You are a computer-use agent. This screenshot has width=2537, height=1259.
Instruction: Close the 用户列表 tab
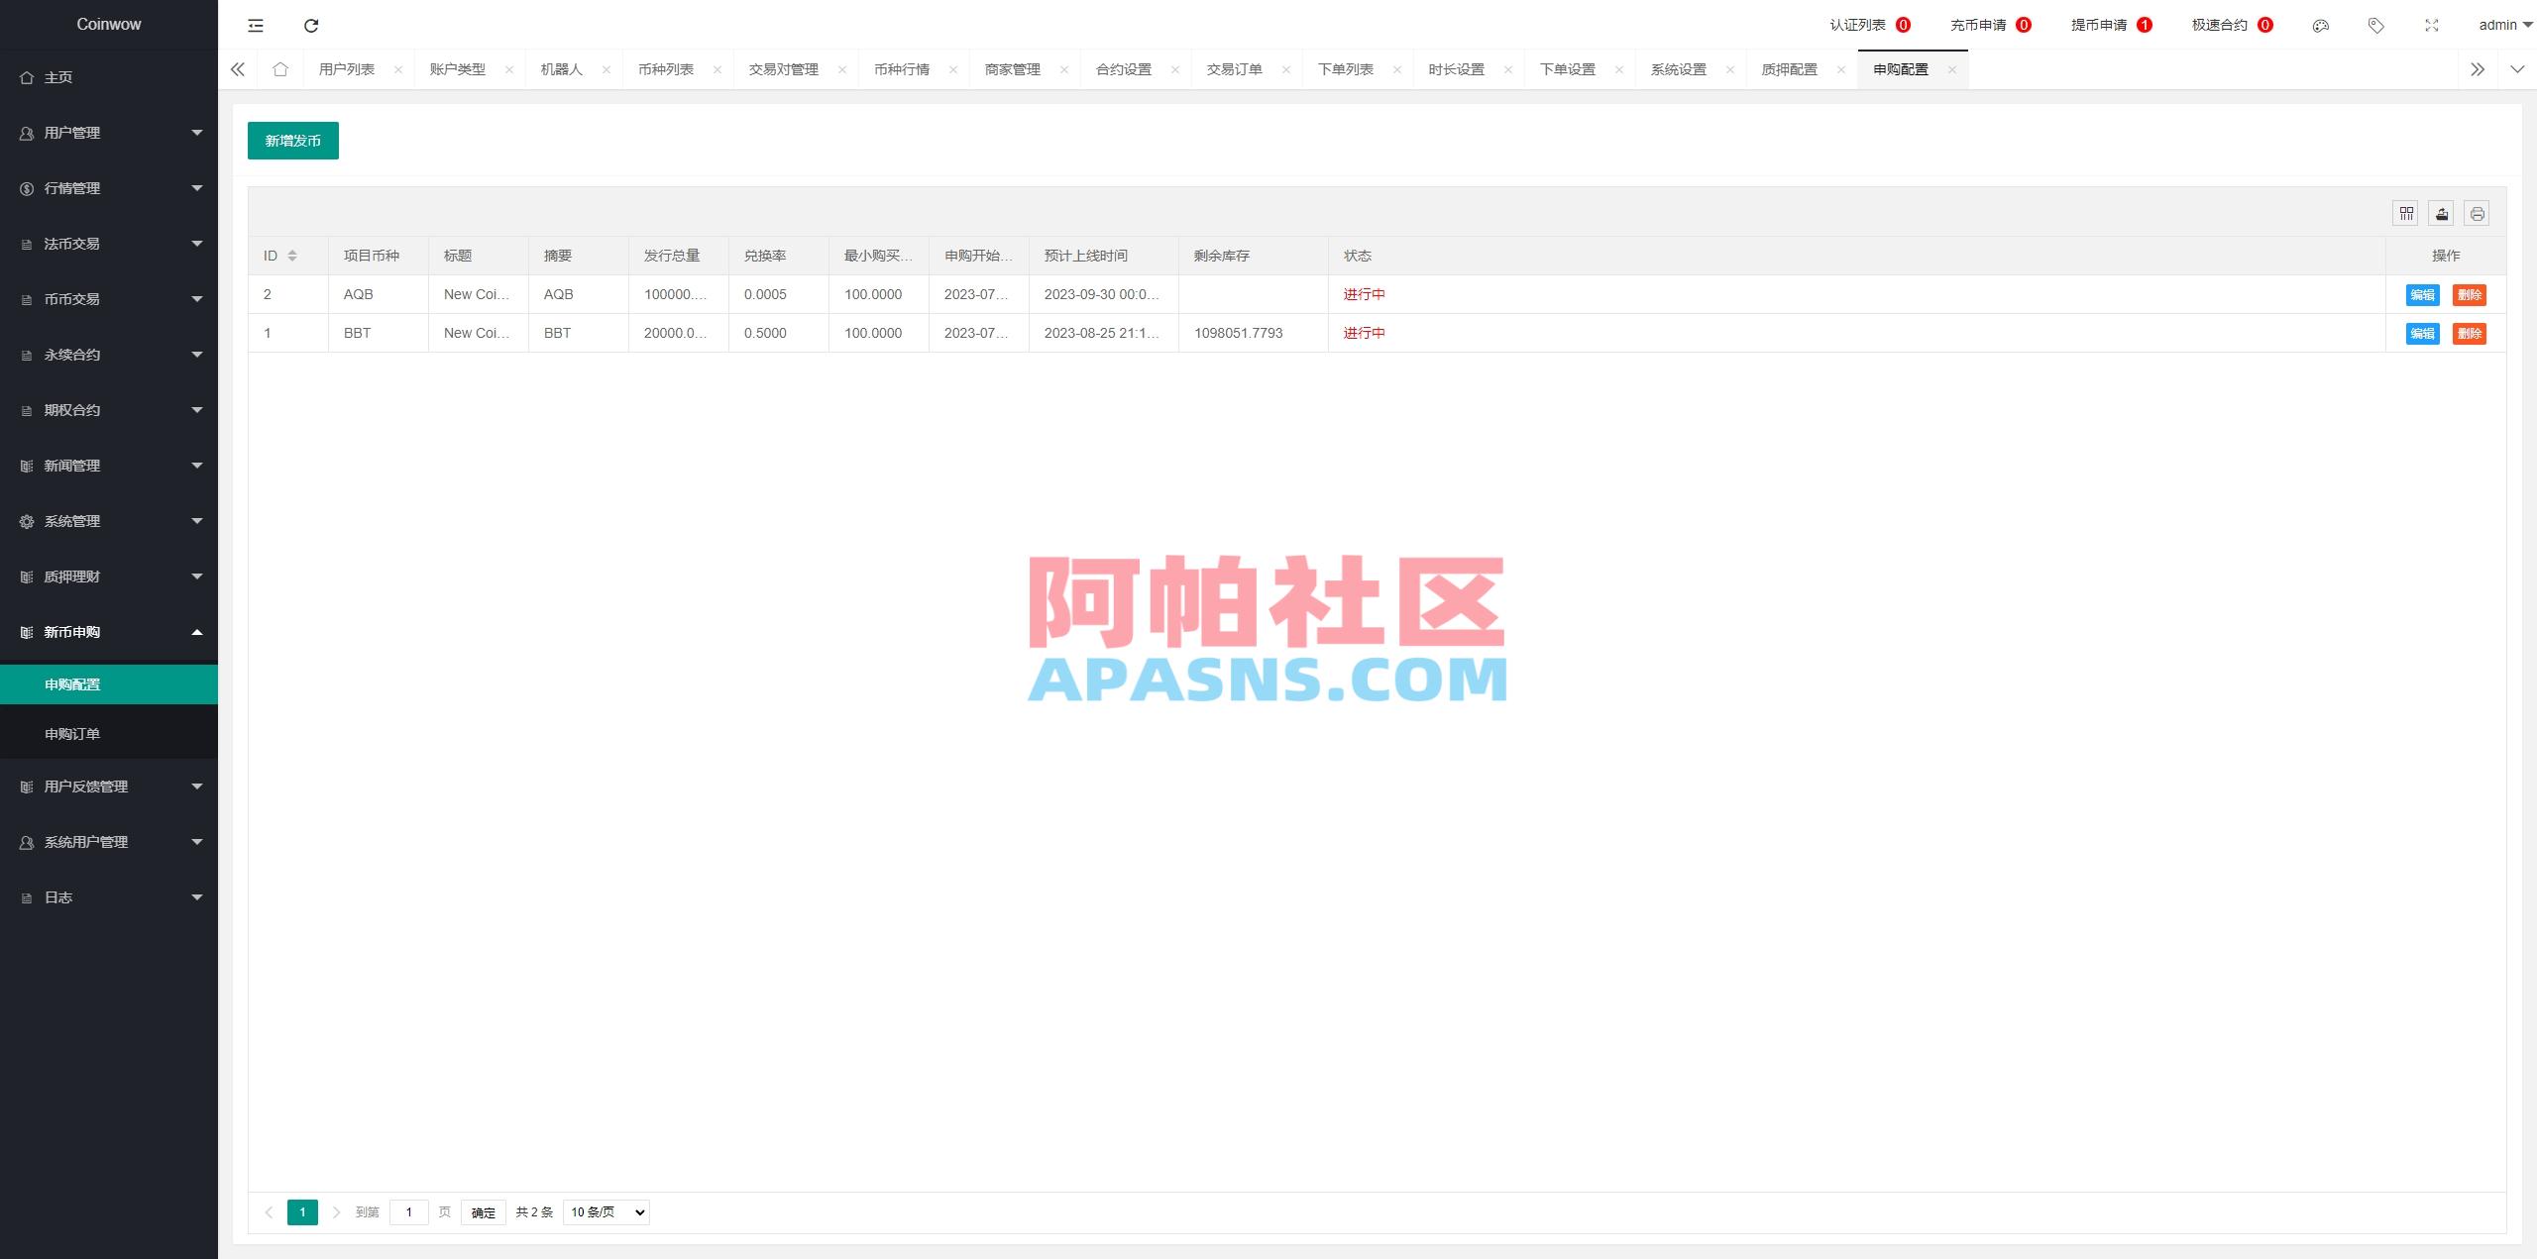[x=398, y=69]
